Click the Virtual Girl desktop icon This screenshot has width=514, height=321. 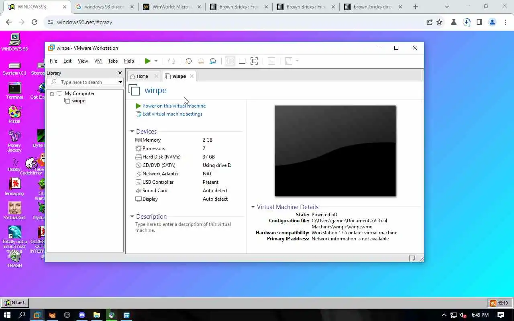14,211
